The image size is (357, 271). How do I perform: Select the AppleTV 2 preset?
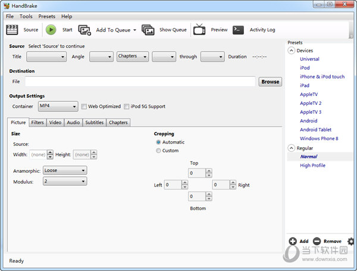point(311,103)
